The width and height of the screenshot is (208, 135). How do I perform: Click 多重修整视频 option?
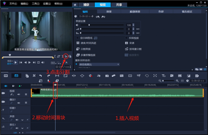(x=86, y=55)
